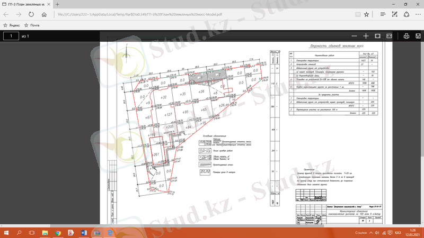
Task: Open a new tab with plus button
Action: tap(57, 4)
